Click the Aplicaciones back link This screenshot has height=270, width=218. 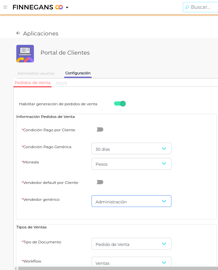(41, 33)
